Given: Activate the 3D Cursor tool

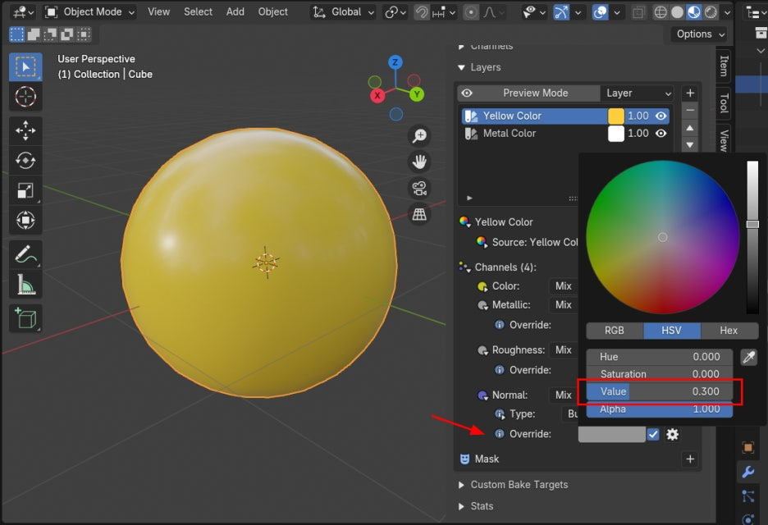Looking at the screenshot, I should 25,97.
